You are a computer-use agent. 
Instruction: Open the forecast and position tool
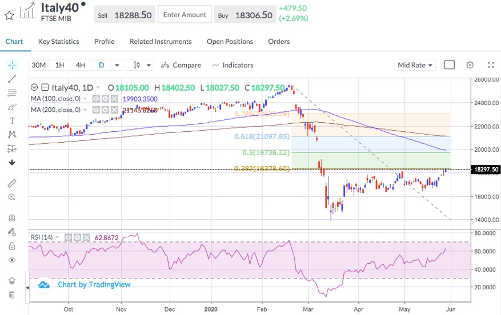12,148
